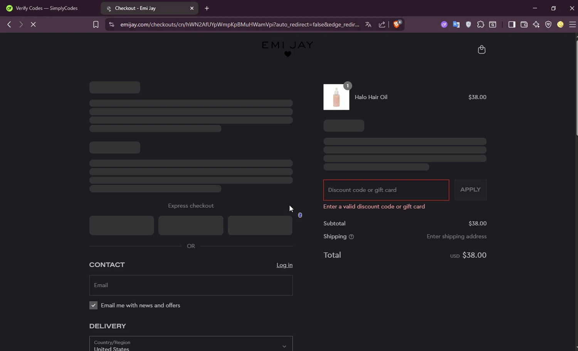
Task: Open Brave Shields lion icon
Action: click(x=397, y=24)
